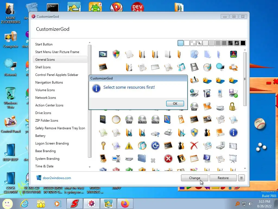Viewport: 278px width, 209px height.
Task: Select the fax machine icon
Action: (168, 133)
